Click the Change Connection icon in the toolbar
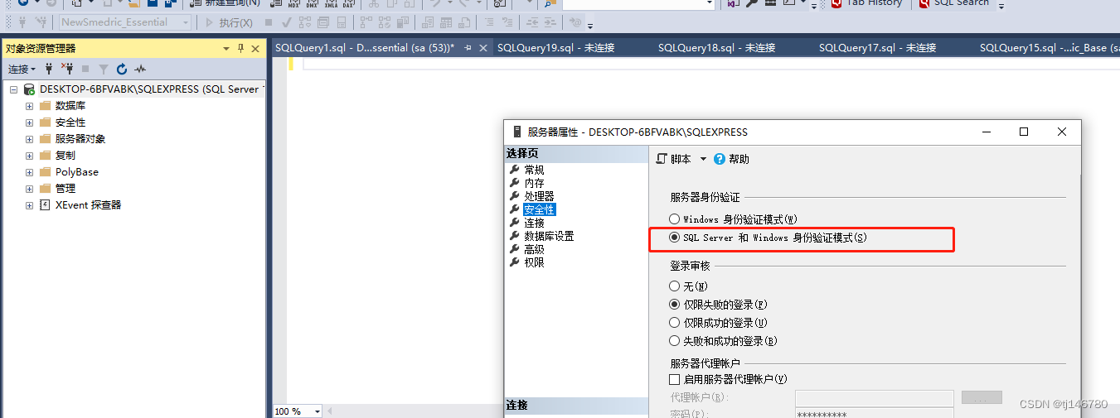The image size is (1120, 418). pyautogui.click(x=41, y=22)
